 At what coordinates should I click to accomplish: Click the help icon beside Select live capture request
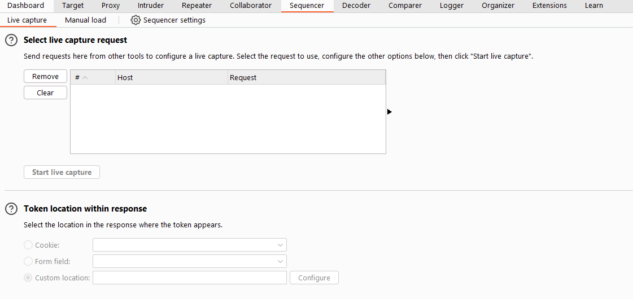pyautogui.click(x=11, y=40)
